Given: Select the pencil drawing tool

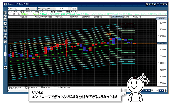Looking at the screenshot, I should pos(5,16).
